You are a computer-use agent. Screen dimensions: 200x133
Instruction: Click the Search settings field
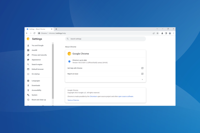click(105, 39)
